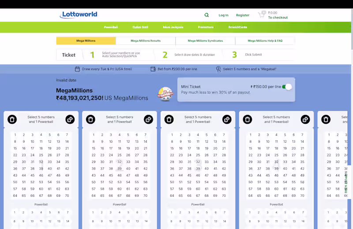Clear the second ticket with trash icon

[x=90, y=119]
